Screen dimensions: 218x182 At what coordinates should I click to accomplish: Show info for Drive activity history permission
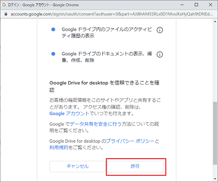click(160, 30)
